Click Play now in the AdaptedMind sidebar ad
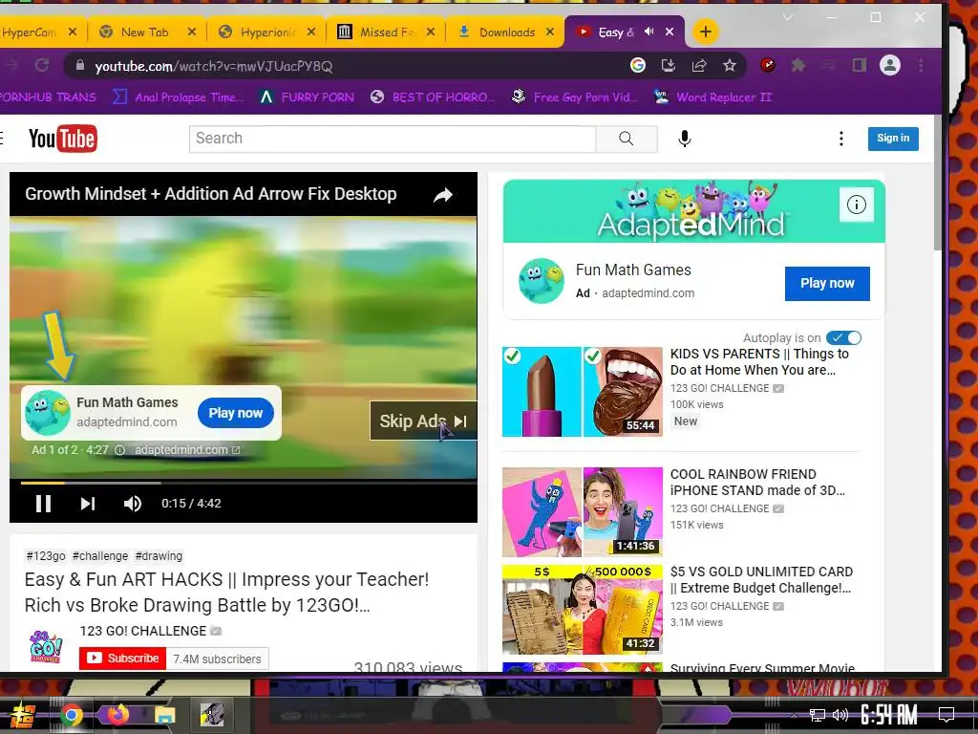This screenshot has height=734, width=978. pyautogui.click(x=827, y=283)
